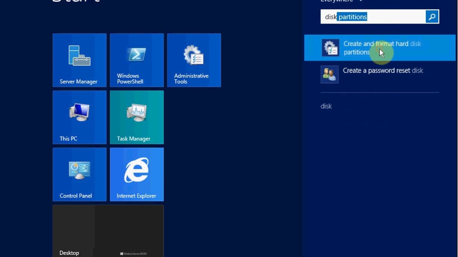Click the password reset disk result icon
This screenshot has width=458, height=257.
(330, 75)
